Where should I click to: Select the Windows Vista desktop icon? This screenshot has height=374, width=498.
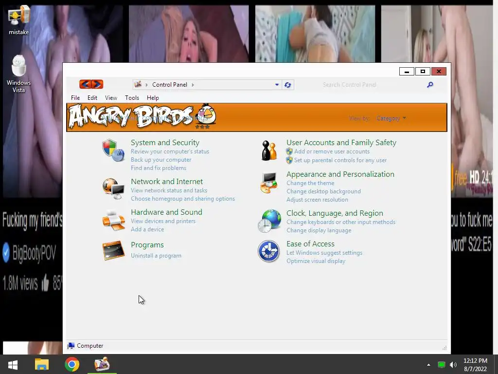click(19, 74)
